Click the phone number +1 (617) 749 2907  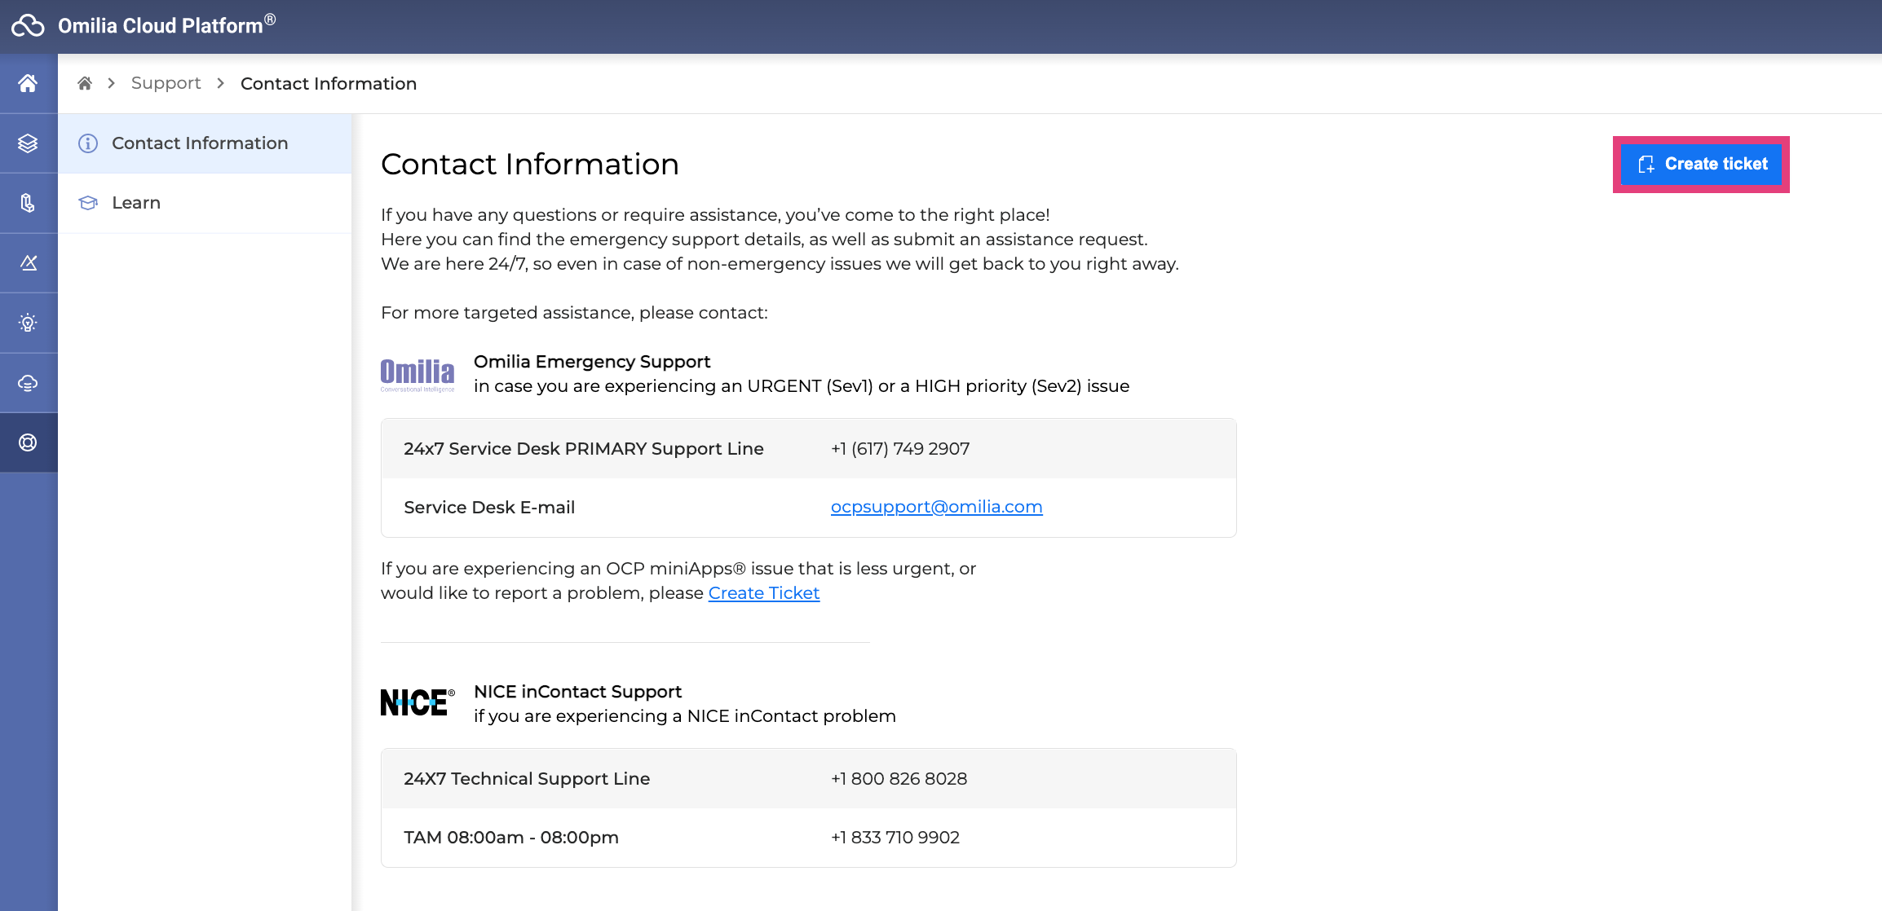point(900,449)
